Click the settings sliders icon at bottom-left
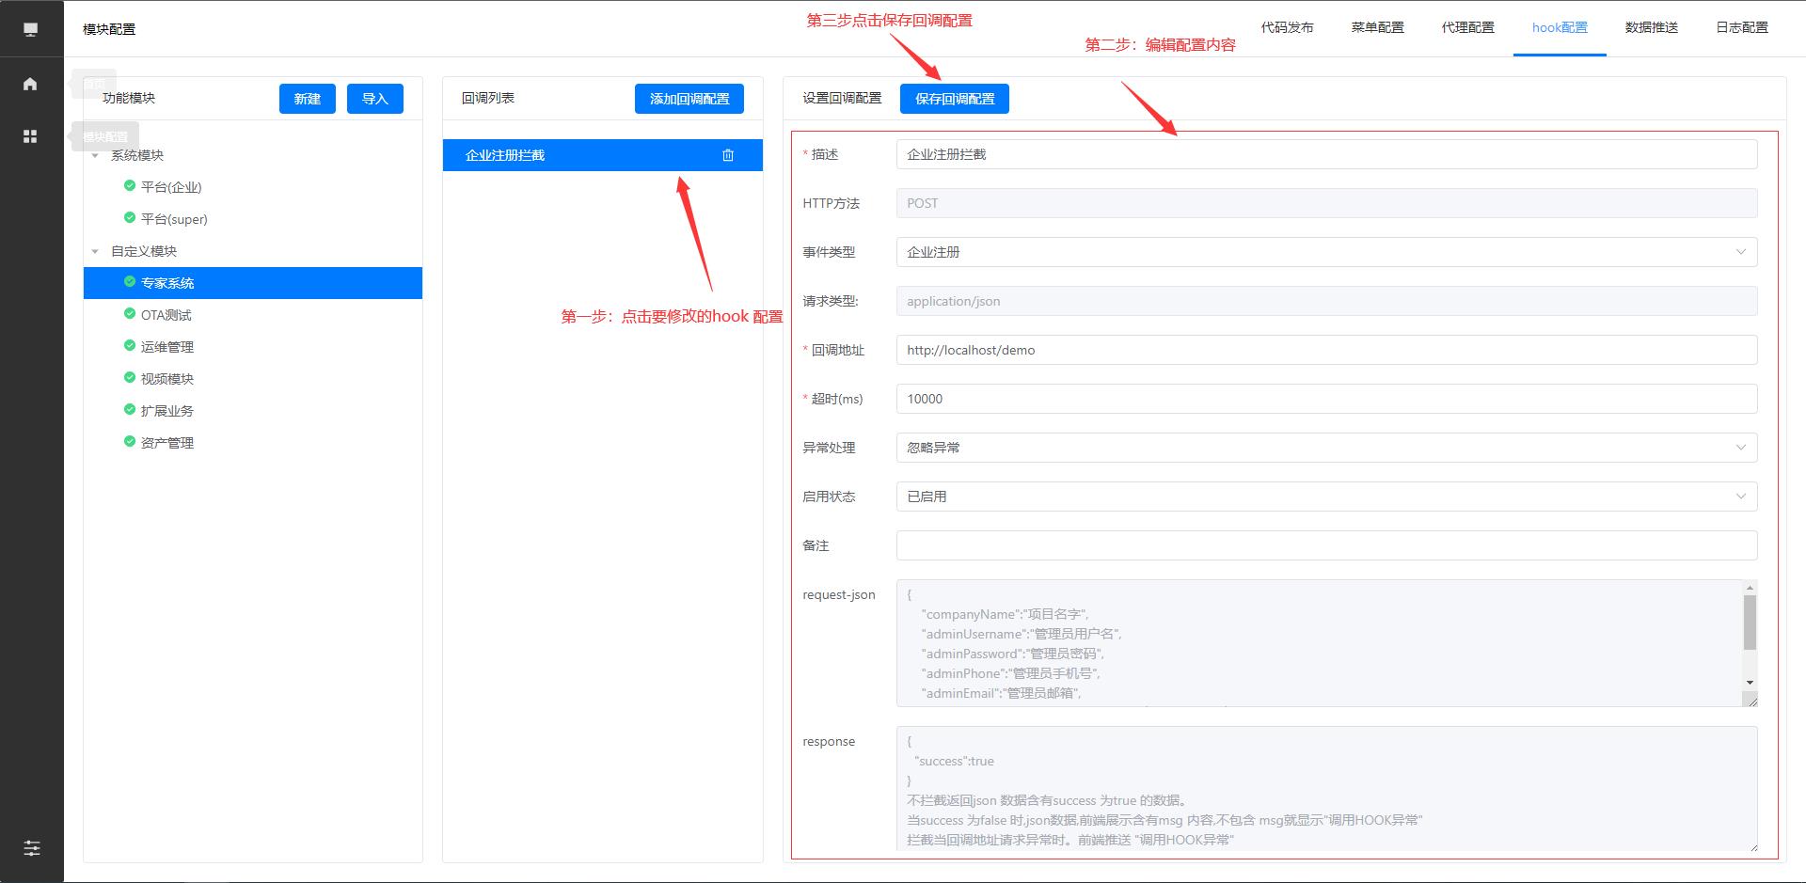1806x883 pixels. pyautogui.click(x=31, y=848)
